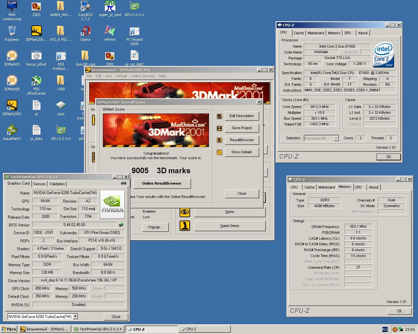Open the PC Wizard 2008 shortcut
Screen dimensions: 418x334
click(134, 36)
